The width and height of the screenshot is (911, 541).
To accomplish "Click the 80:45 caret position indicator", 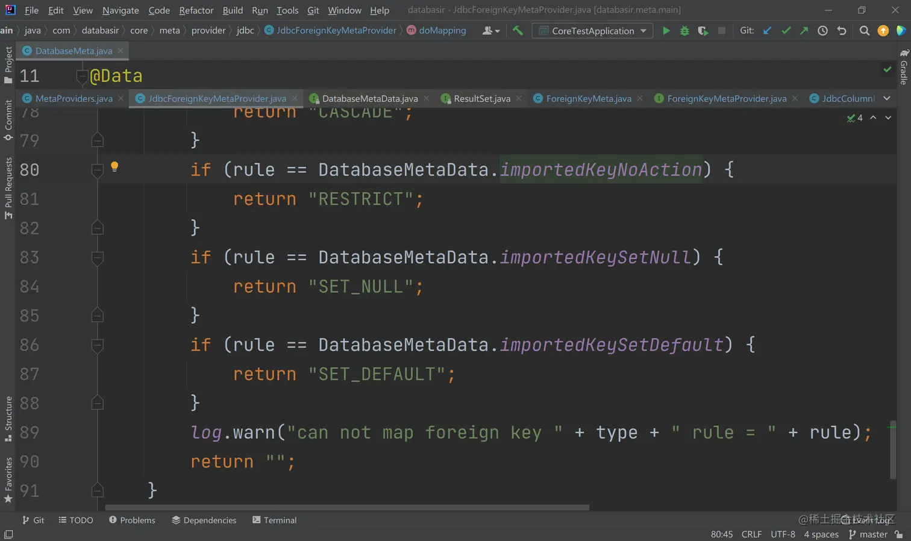I will tap(722, 534).
